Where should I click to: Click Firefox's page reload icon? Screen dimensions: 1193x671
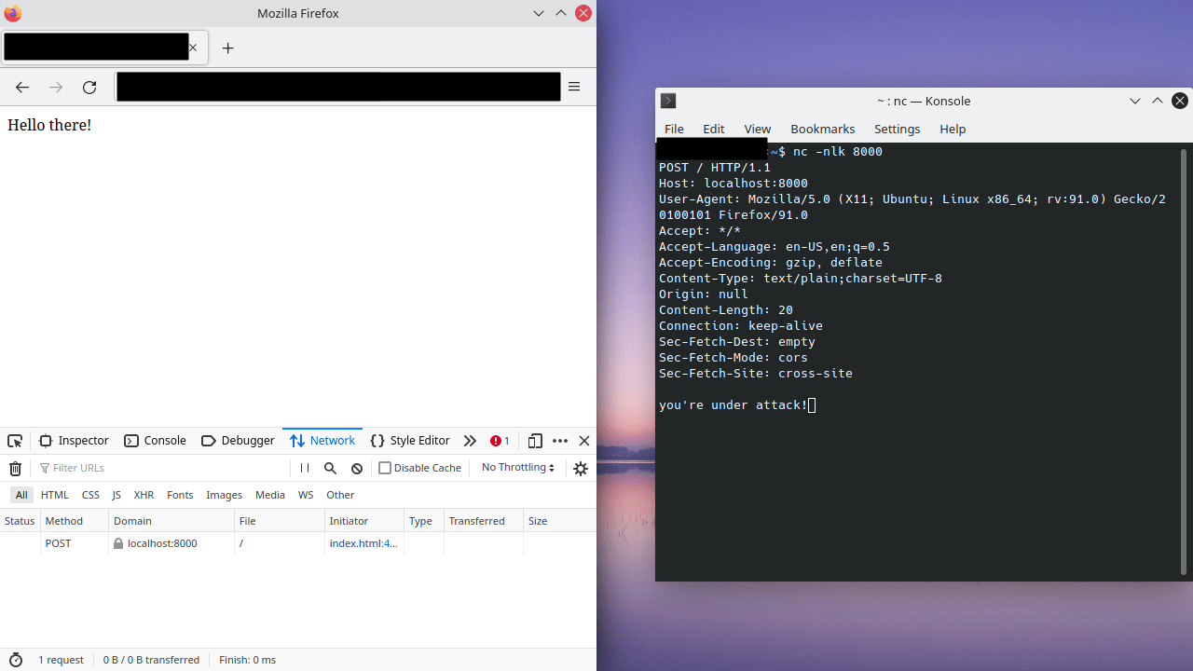coord(89,87)
